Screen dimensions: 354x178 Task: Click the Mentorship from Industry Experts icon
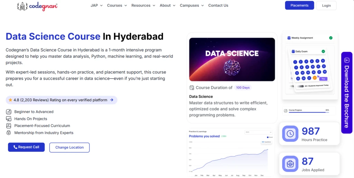(9, 133)
